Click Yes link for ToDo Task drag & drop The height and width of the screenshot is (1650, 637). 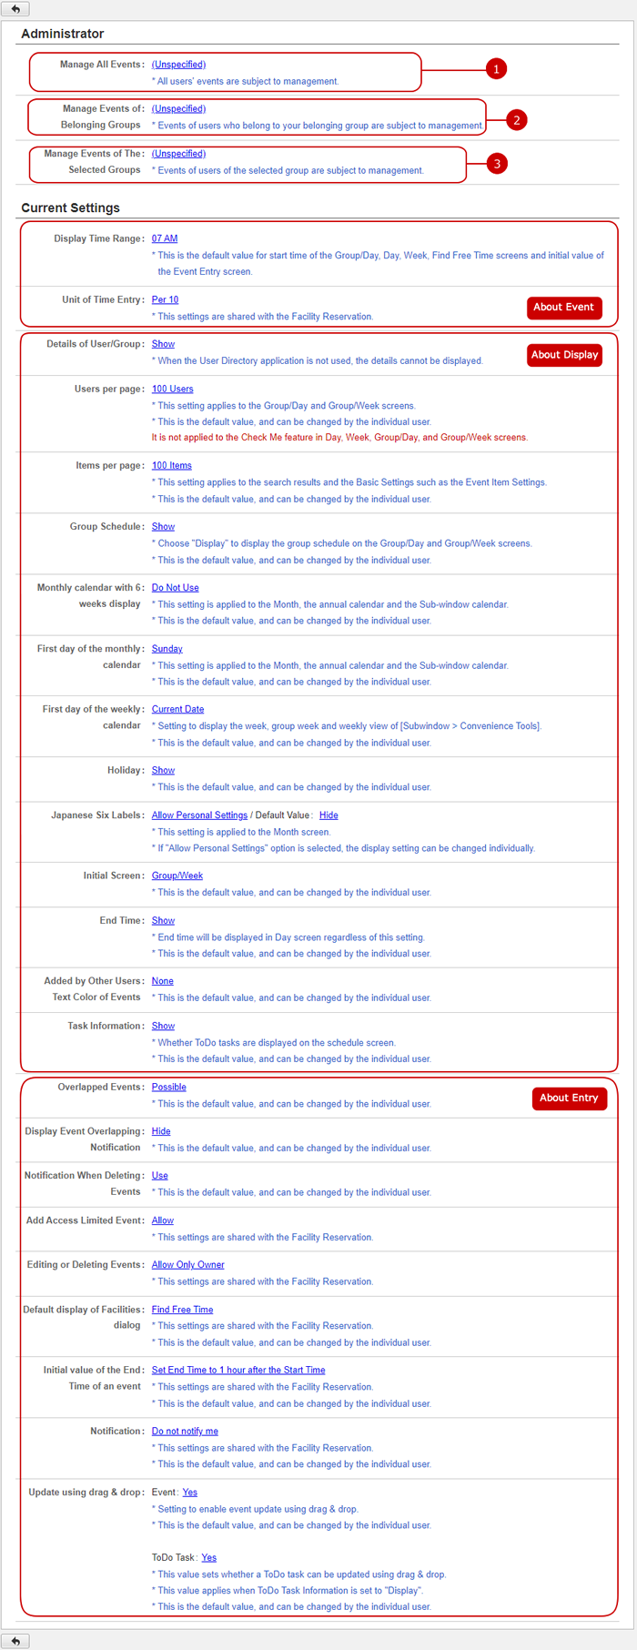click(x=208, y=1558)
